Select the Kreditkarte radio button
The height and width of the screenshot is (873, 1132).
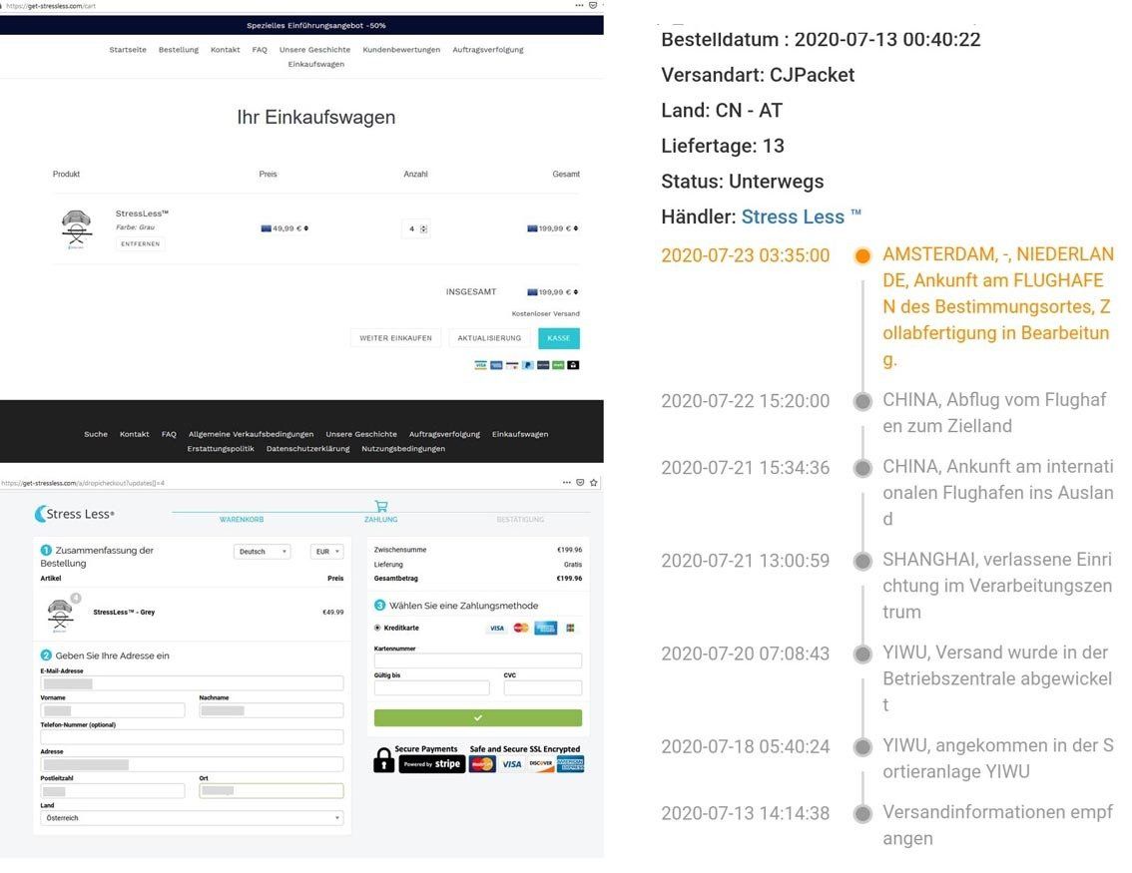pos(377,628)
